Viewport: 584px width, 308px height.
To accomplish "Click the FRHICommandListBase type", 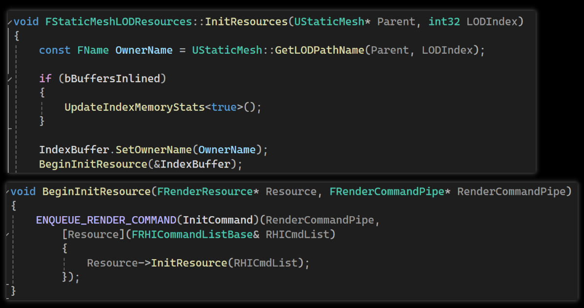I will click(192, 234).
